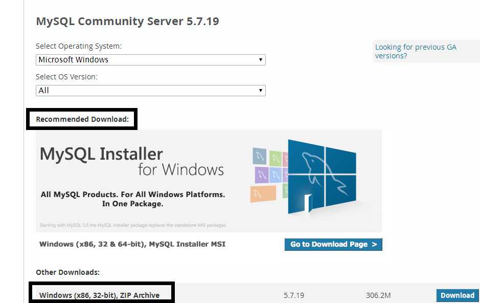The height and width of the screenshot is (303, 480).
Task: Click the Go to Download Page button
Action: 333,245
